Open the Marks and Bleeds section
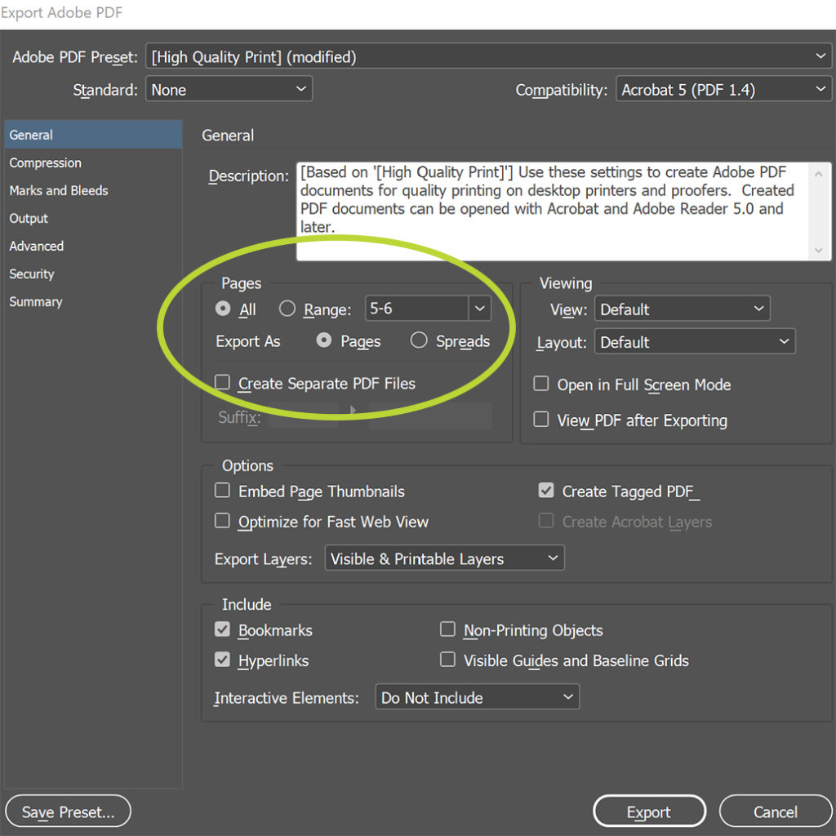 coord(93,190)
